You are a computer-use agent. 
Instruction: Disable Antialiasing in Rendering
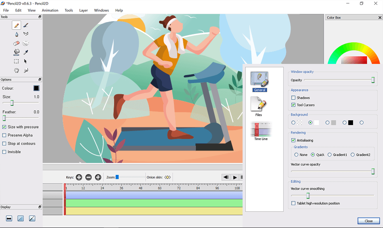pos(294,140)
